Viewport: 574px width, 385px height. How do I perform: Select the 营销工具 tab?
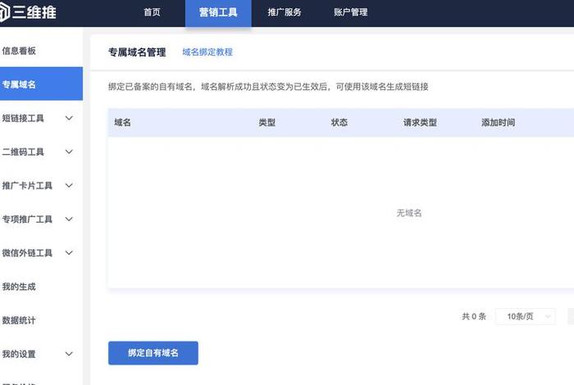(x=218, y=13)
